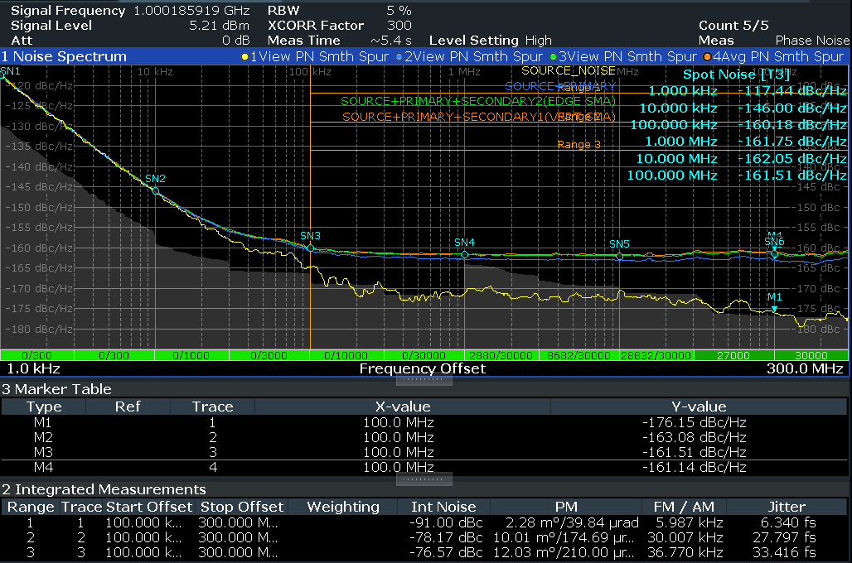Select the 1 Noise Spectrum window title
Image resolution: width=852 pixels, height=563 pixels.
[65, 57]
